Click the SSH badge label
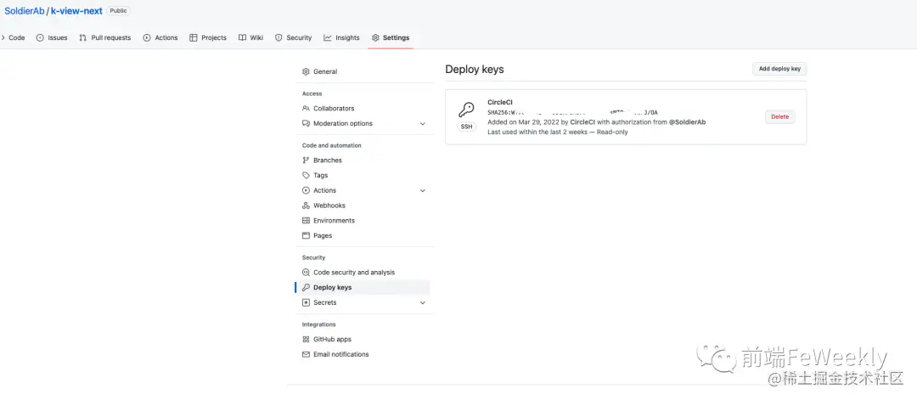The width and height of the screenshot is (917, 400). point(466,127)
